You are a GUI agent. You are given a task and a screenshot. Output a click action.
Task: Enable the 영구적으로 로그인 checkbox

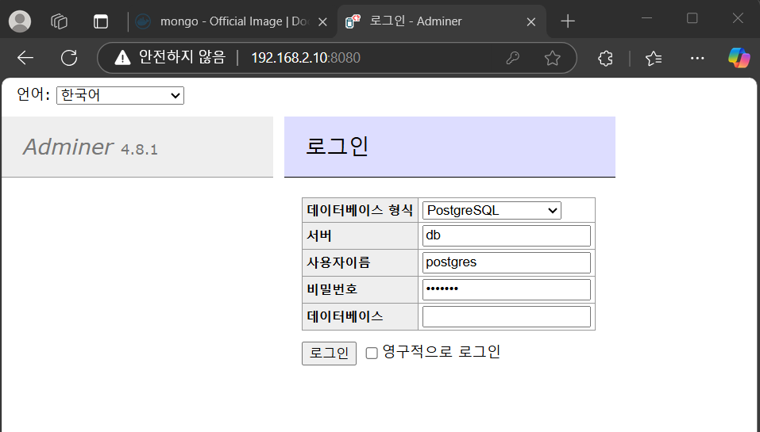[372, 354]
